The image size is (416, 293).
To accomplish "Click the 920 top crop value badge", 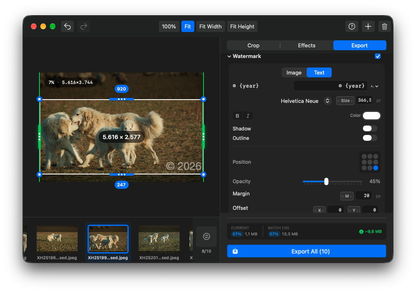I will (122, 89).
